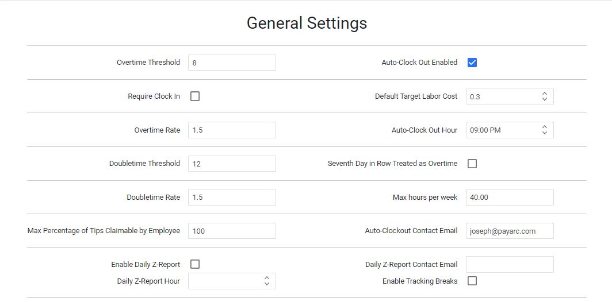Viewport: 612px width, 302px height.
Task: Select the Overtime Rate text box
Action: click(232, 130)
